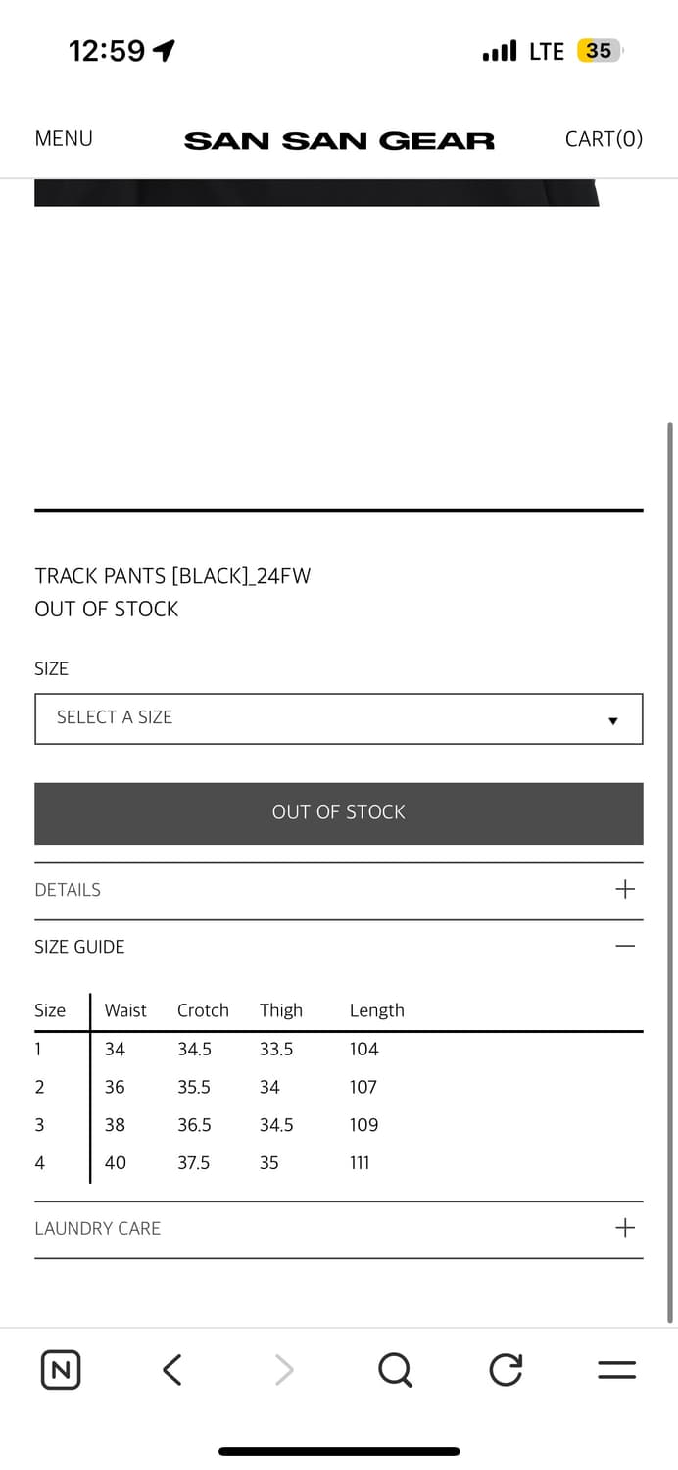Reload the page using the refresh icon
This screenshot has height=1470, width=678.
[506, 1370]
